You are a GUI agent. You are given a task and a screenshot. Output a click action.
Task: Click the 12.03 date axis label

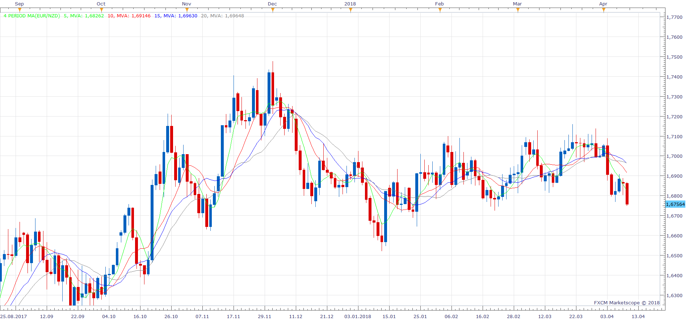[x=545, y=316]
